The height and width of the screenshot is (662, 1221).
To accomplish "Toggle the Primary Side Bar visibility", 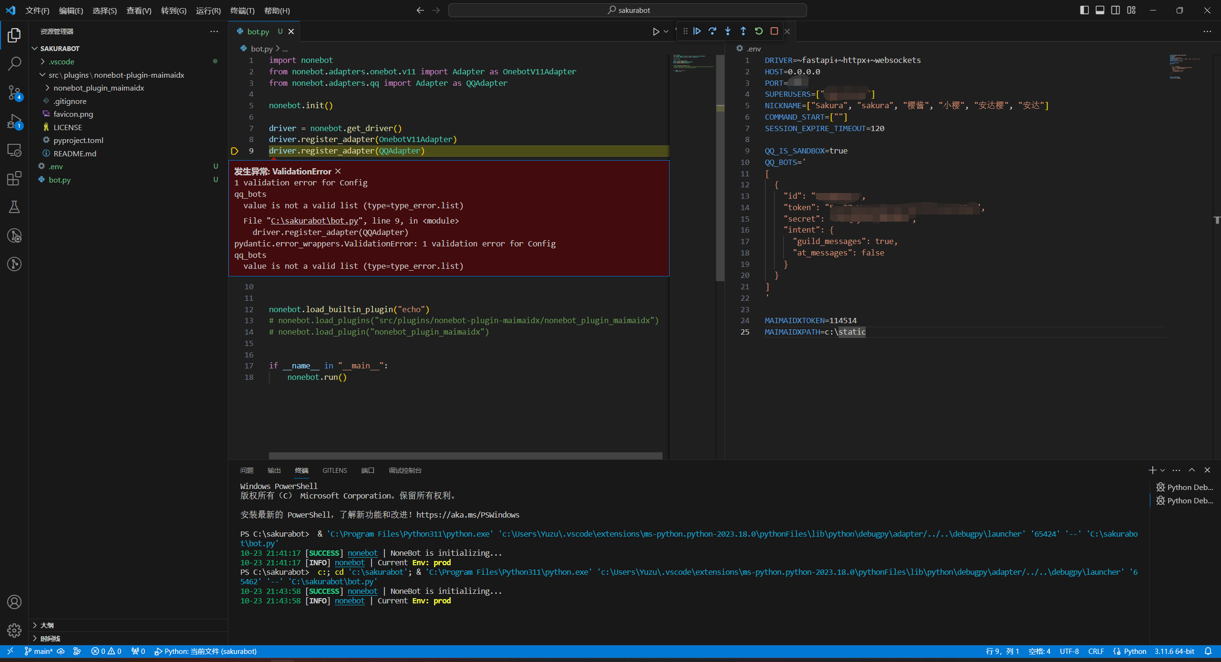I will coord(1084,10).
